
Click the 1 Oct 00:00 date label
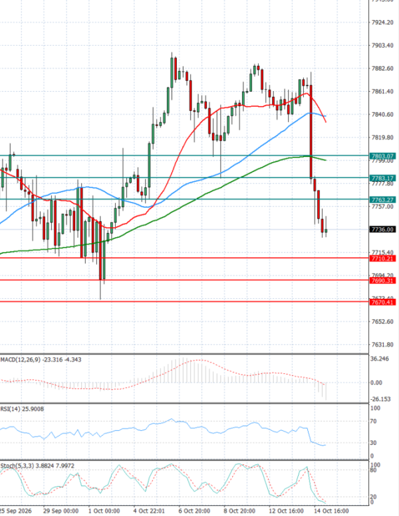pos(104,511)
